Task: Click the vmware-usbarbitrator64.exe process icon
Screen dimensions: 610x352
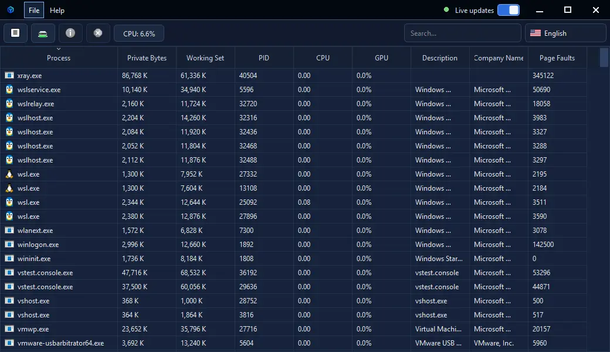Action: pos(9,343)
